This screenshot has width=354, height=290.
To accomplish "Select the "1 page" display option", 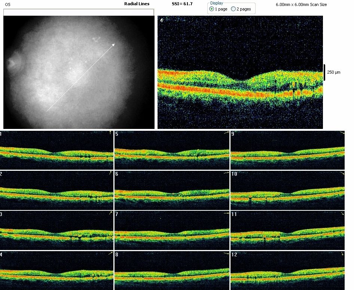I will (212, 9).
